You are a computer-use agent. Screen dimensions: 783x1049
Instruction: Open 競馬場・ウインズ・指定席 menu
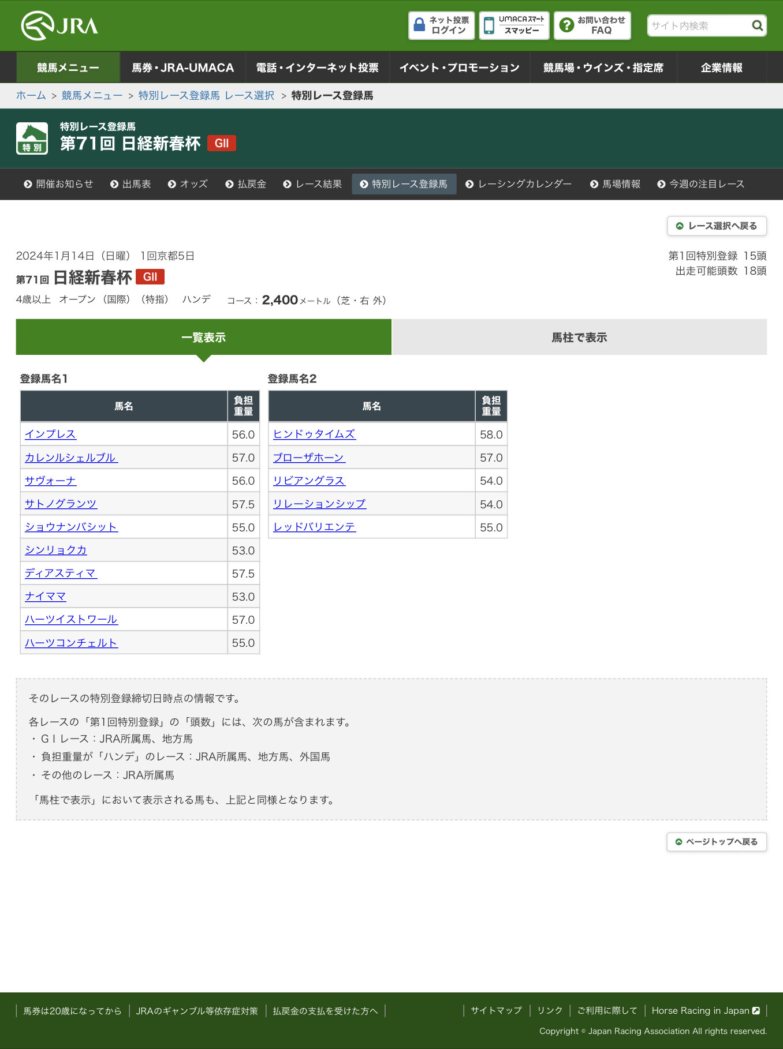(x=603, y=68)
